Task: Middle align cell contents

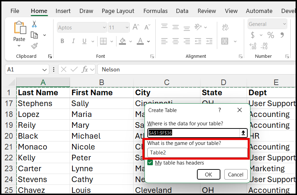Action: coord(176,27)
